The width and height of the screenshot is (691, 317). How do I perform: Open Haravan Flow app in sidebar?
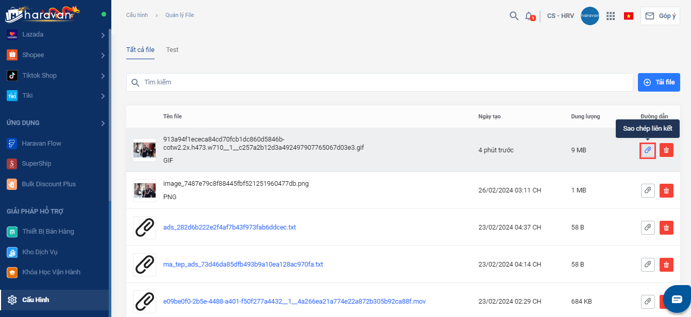pos(41,143)
